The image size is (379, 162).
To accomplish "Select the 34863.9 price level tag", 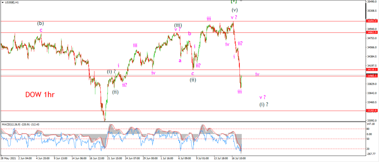I will click(x=372, y=32).
